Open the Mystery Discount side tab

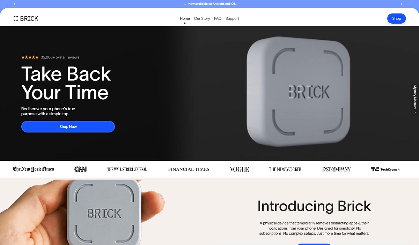coord(415,97)
